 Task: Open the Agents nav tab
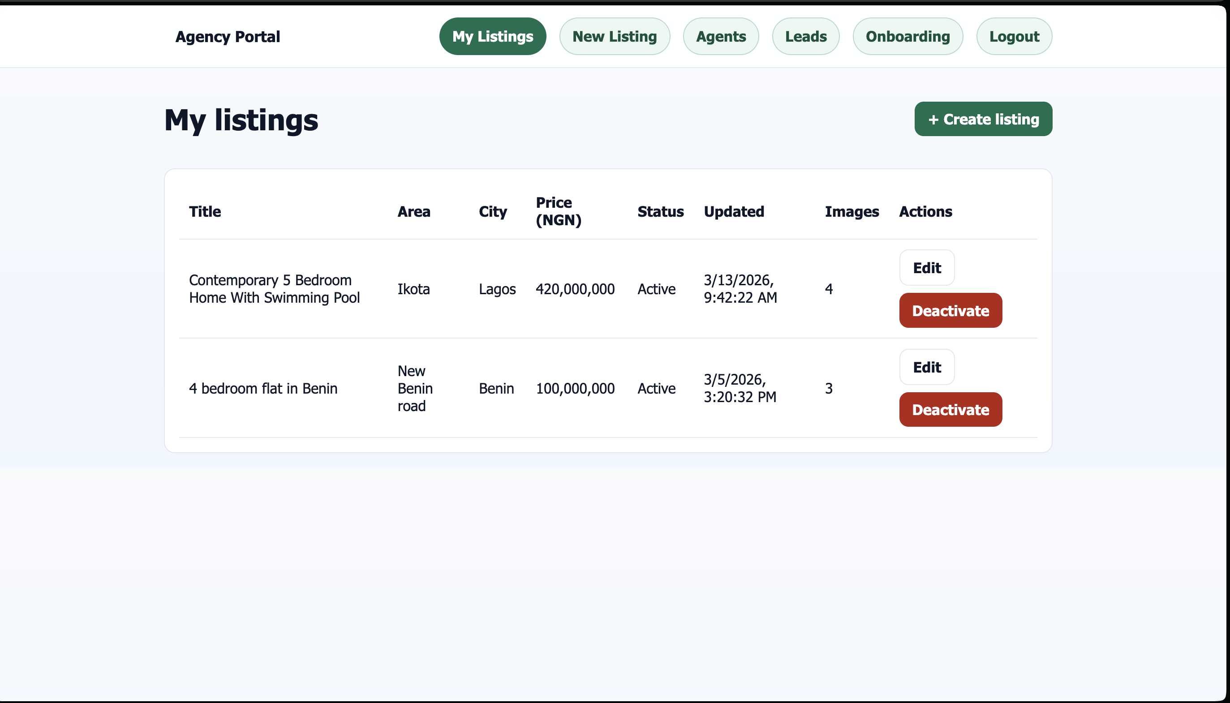(x=721, y=36)
